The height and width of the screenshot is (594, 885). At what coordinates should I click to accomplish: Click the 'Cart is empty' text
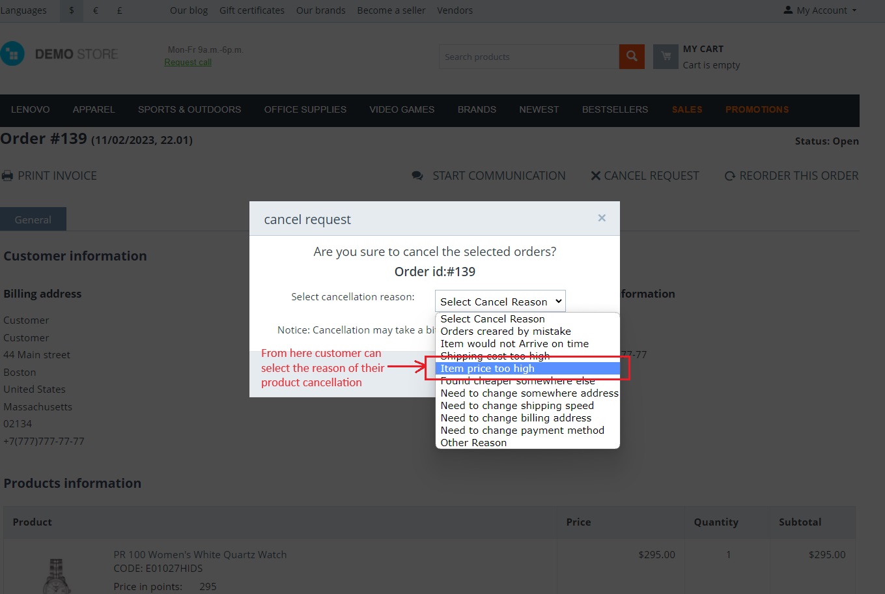tap(711, 65)
